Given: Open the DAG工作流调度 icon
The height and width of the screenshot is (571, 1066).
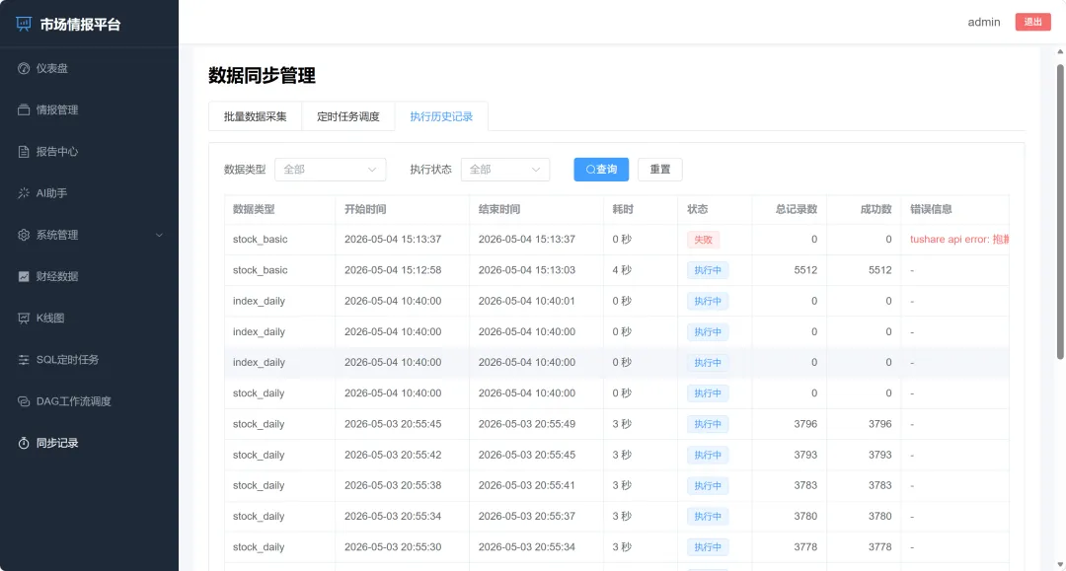Looking at the screenshot, I should click(x=24, y=401).
